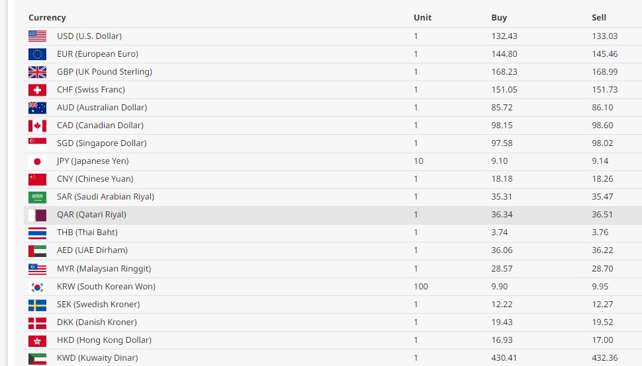The height and width of the screenshot is (366, 642).
Task: Select the SGD (Singapore Dollar) row label
Action: 101,143
